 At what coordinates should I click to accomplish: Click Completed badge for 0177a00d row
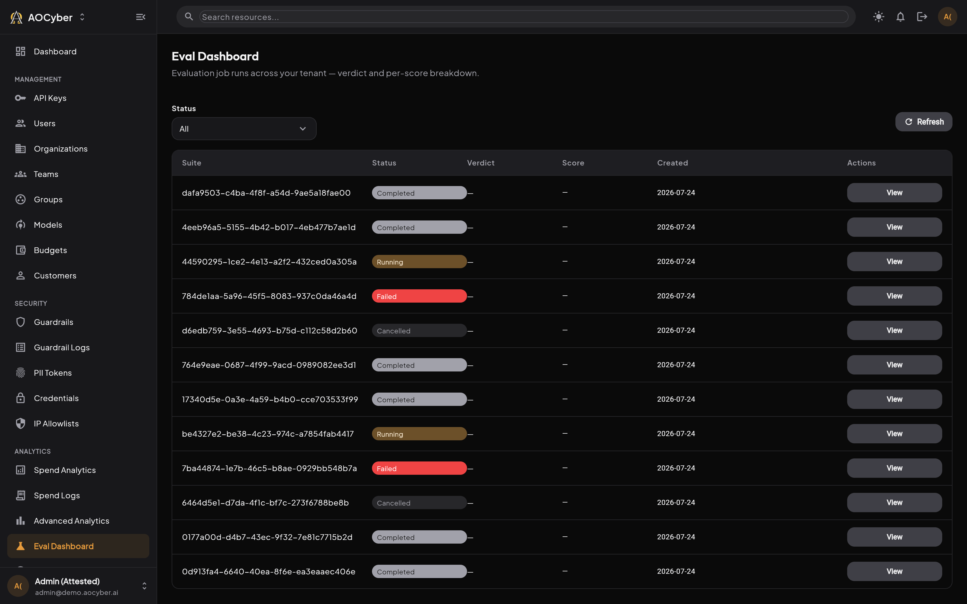[419, 537]
